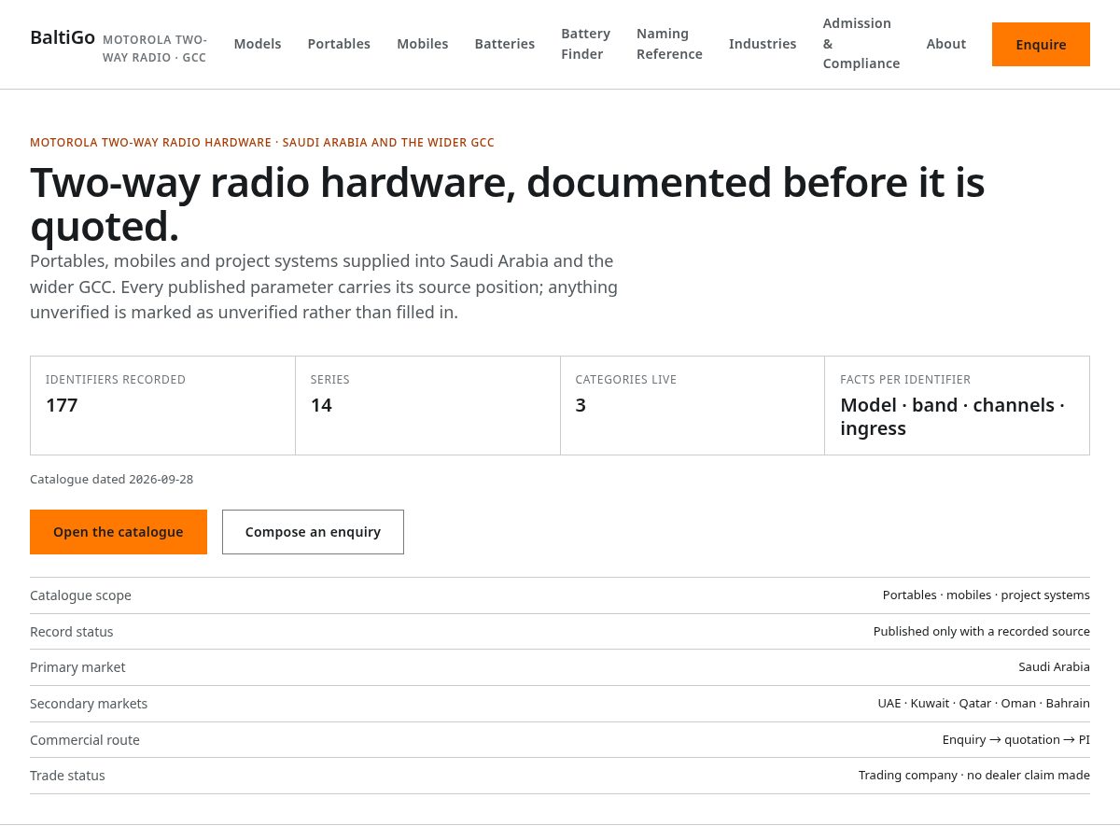The width and height of the screenshot is (1120, 840).
Task: Click the 'Motorola Two-Way Radio · GCC' tagline
Action: pos(155,49)
